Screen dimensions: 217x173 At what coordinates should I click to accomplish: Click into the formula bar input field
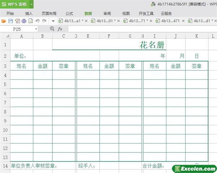[x=141, y=28]
